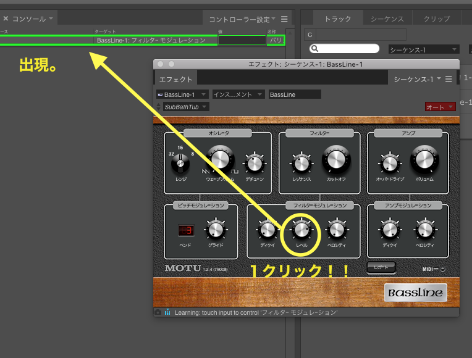
Task: Click the オーバードライブ overdrive knob
Action: 390,164
